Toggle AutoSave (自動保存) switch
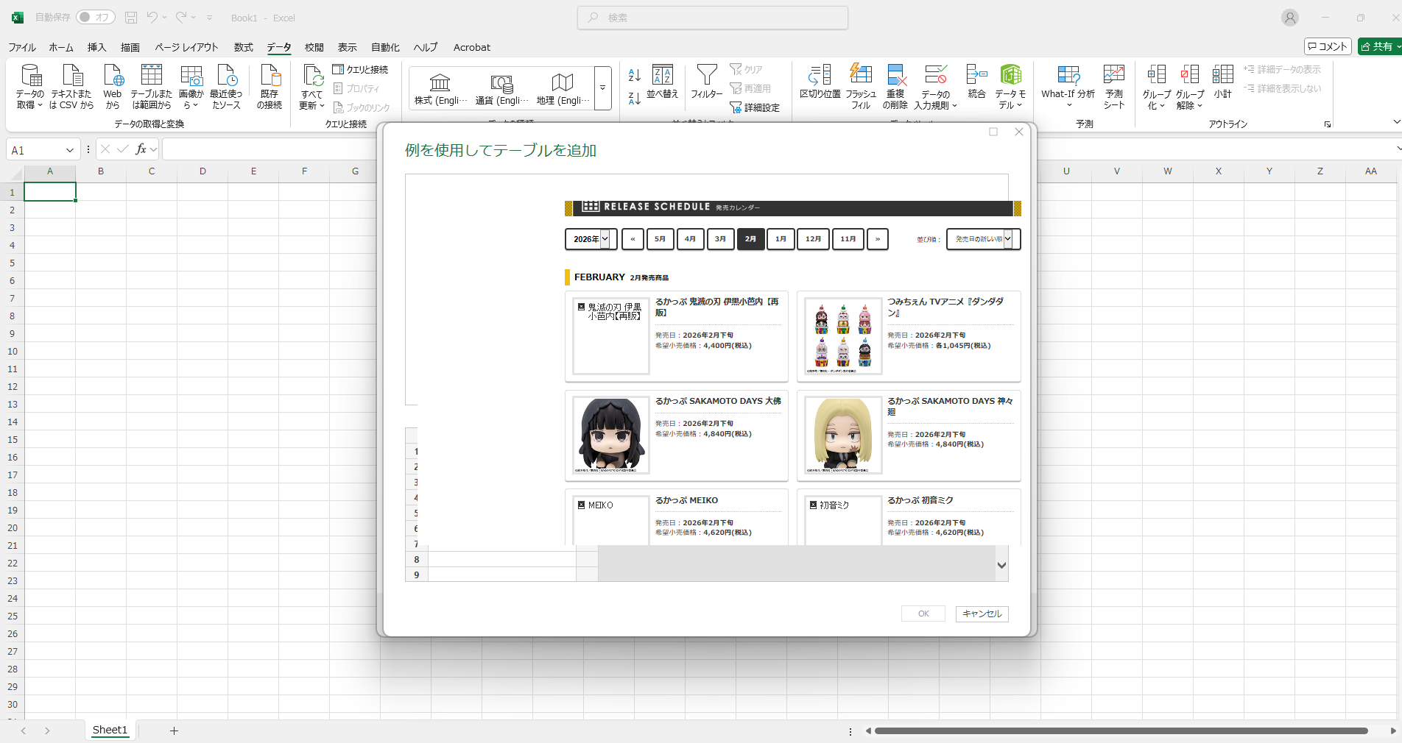This screenshot has height=743, width=1402. coord(95,17)
